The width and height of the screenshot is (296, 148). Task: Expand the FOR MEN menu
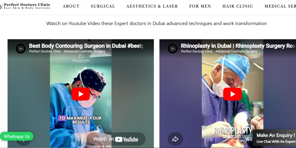click(x=200, y=6)
